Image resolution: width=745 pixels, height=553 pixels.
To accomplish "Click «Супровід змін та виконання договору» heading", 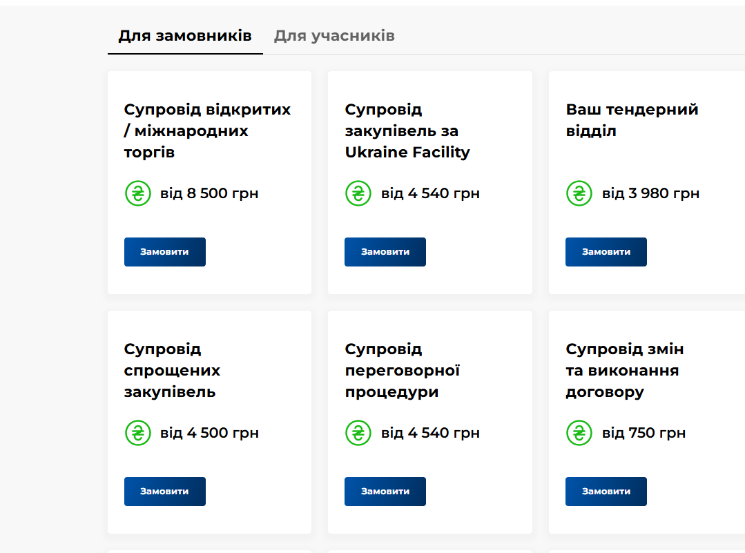I will tap(625, 371).
